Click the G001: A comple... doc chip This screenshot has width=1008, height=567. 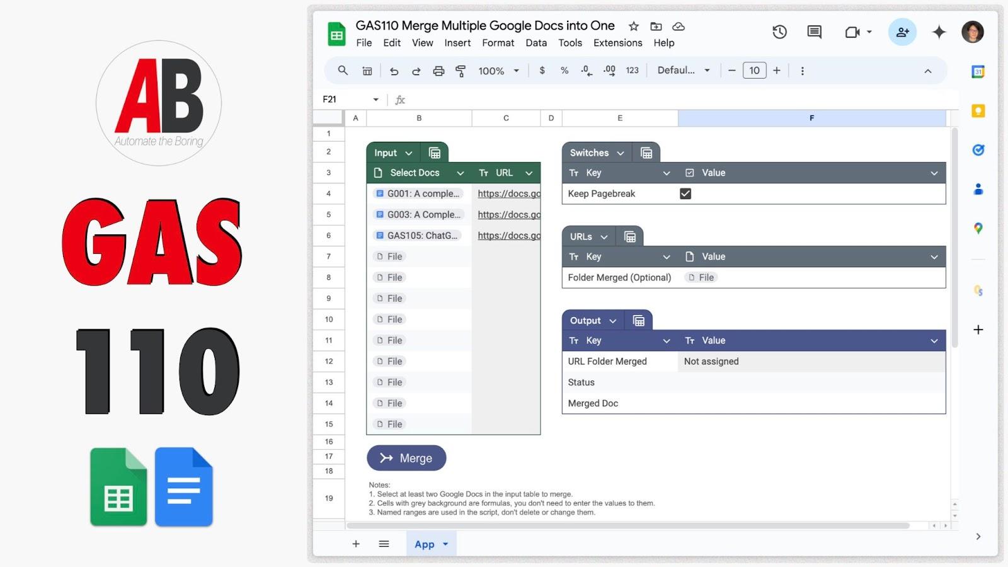tap(418, 193)
